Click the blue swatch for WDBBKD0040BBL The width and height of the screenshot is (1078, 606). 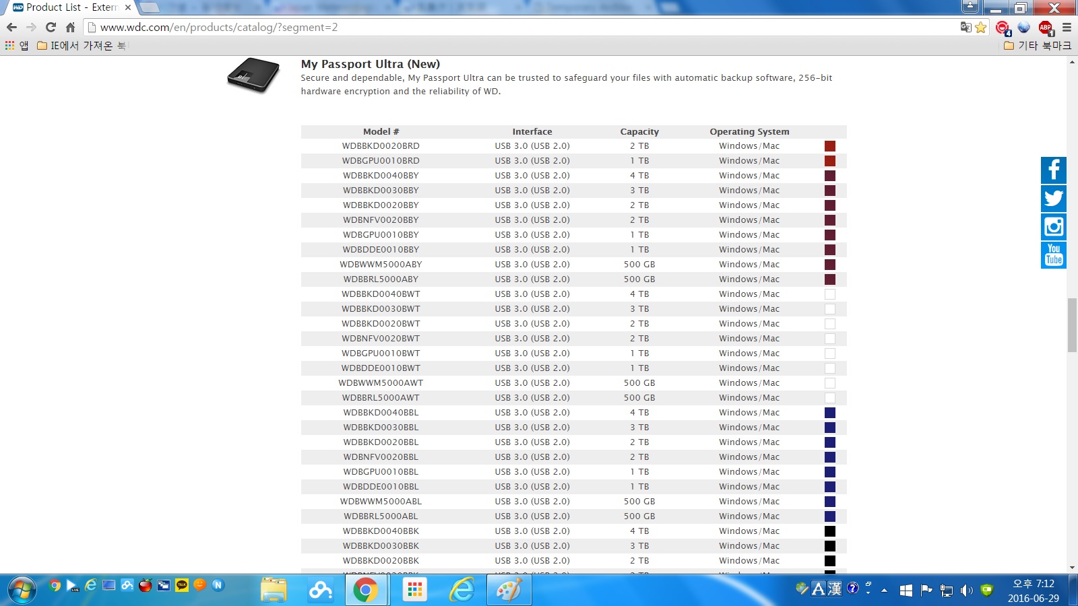tap(830, 413)
